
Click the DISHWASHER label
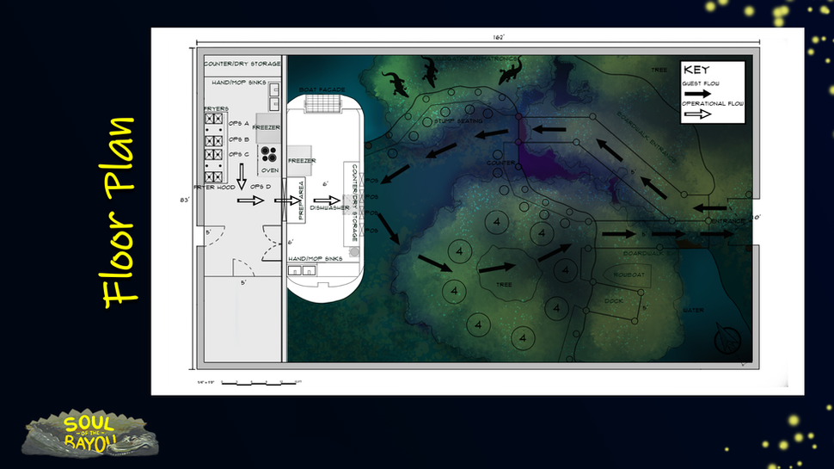click(x=330, y=208)
